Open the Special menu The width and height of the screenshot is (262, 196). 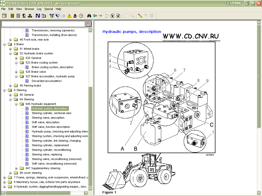point(48,9)
